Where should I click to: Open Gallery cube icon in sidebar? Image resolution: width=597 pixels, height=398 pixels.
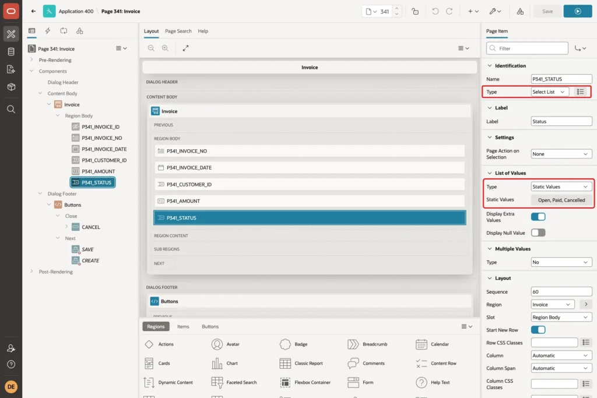(11, 87)
